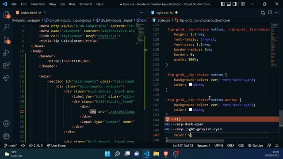Open the notifications bell icon
This screenshot has width=283, height=159.
(x=277, y=145)
